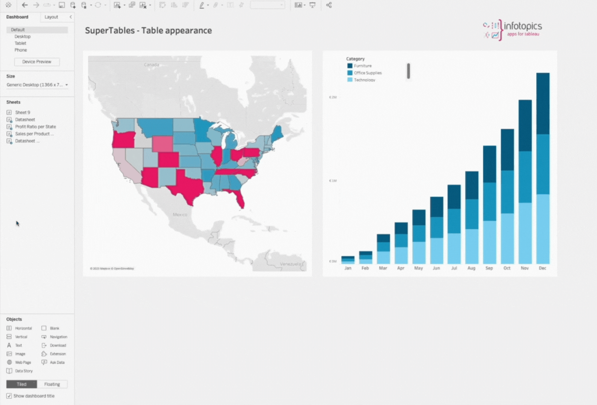Image resolution: width=597 pixels, height=405 pixels.
Task: Click the Undo back arrow
Action: point(24,5)
